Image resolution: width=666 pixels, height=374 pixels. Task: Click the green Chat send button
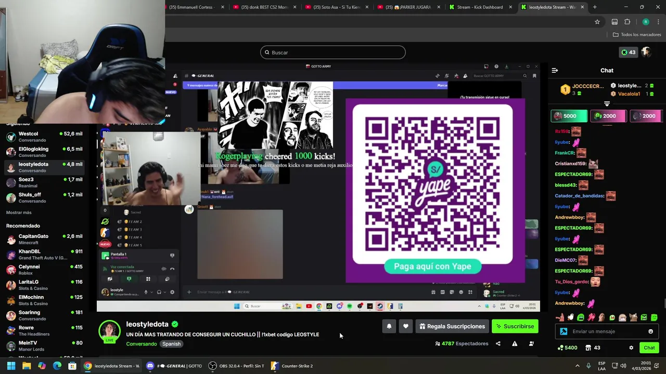point(649,348)
